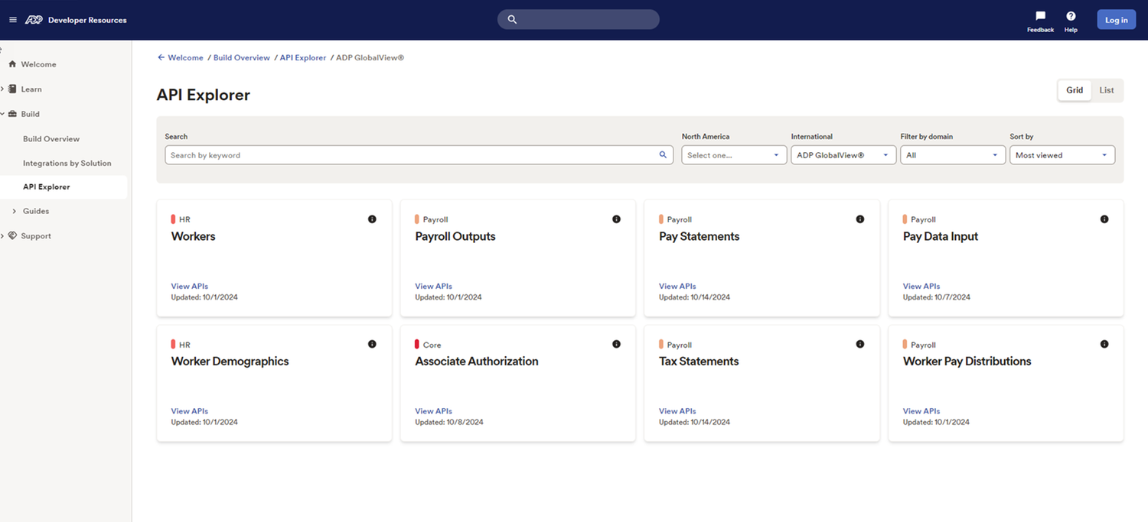This screenshot has height=522, width=1148.
Task: Click the Log in button
Action: click(1117, 20)
